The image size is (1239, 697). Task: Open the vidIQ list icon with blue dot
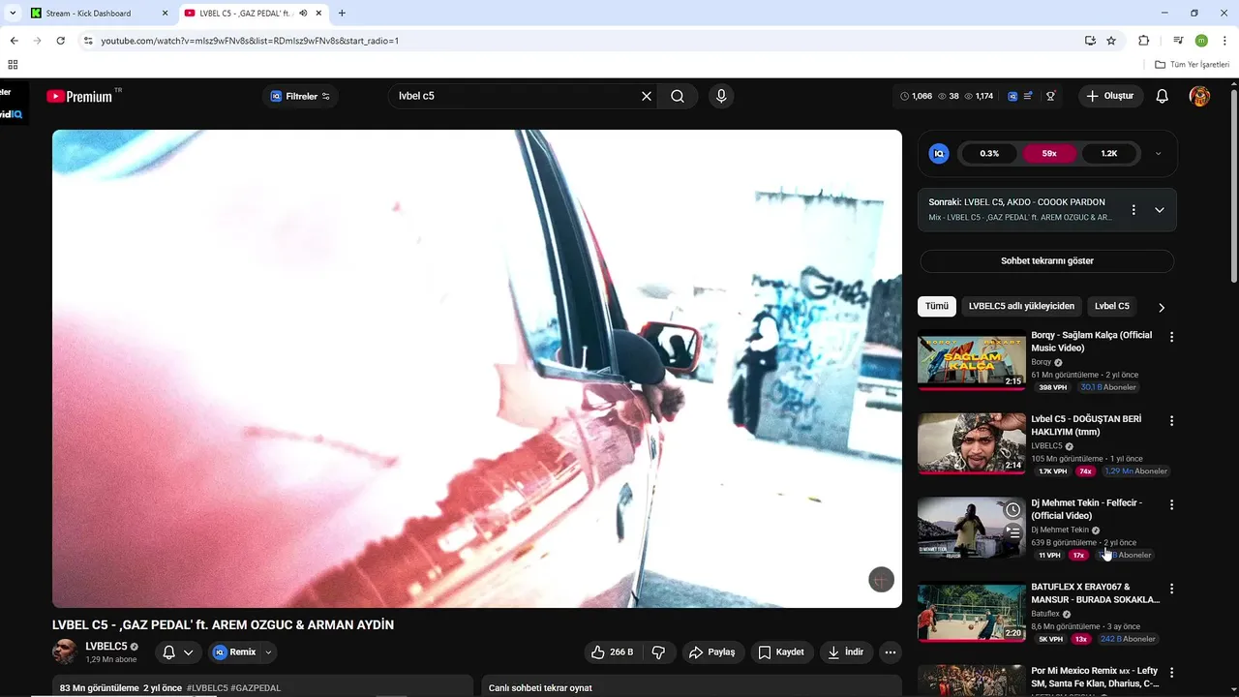[x=1029, y=96]
